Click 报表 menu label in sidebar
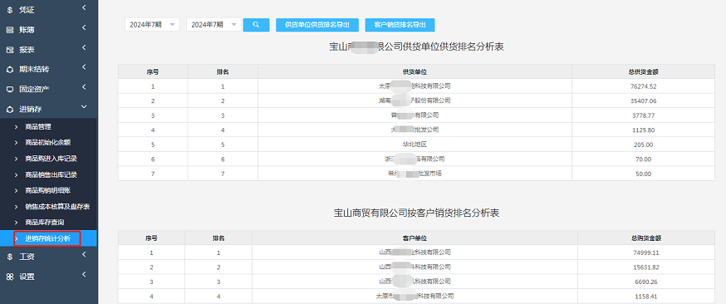This screenshot has width=726, height=304. coord(27,50)
